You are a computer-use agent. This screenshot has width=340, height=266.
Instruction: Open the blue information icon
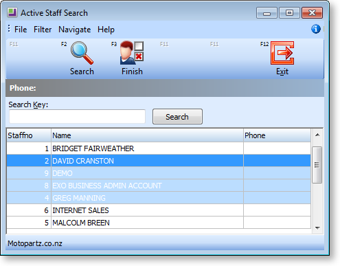click(316, 29)
